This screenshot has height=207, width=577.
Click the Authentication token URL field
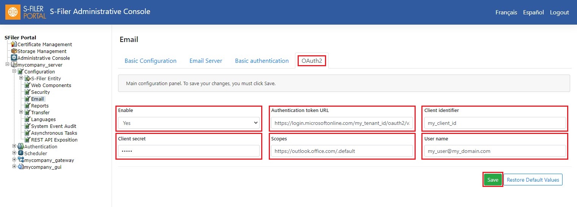click(342, 123)
